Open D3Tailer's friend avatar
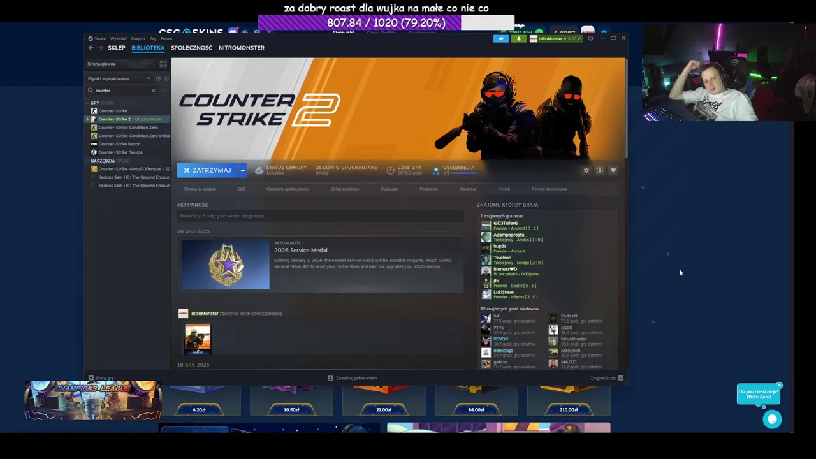This screenshot has width=816, height=459. 486,226
